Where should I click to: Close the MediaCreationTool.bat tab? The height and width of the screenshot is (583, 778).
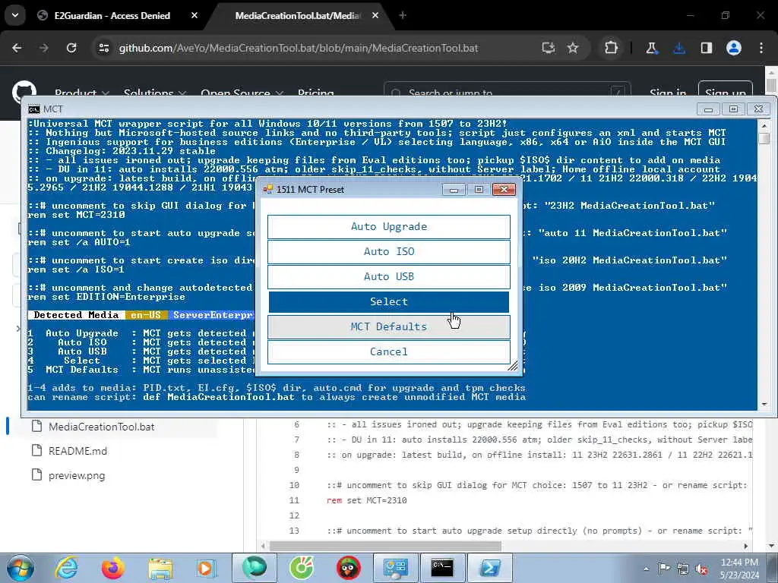pos(375,15)
